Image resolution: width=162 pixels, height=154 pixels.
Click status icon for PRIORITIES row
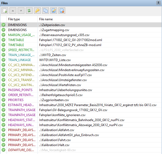click(3, 100)
